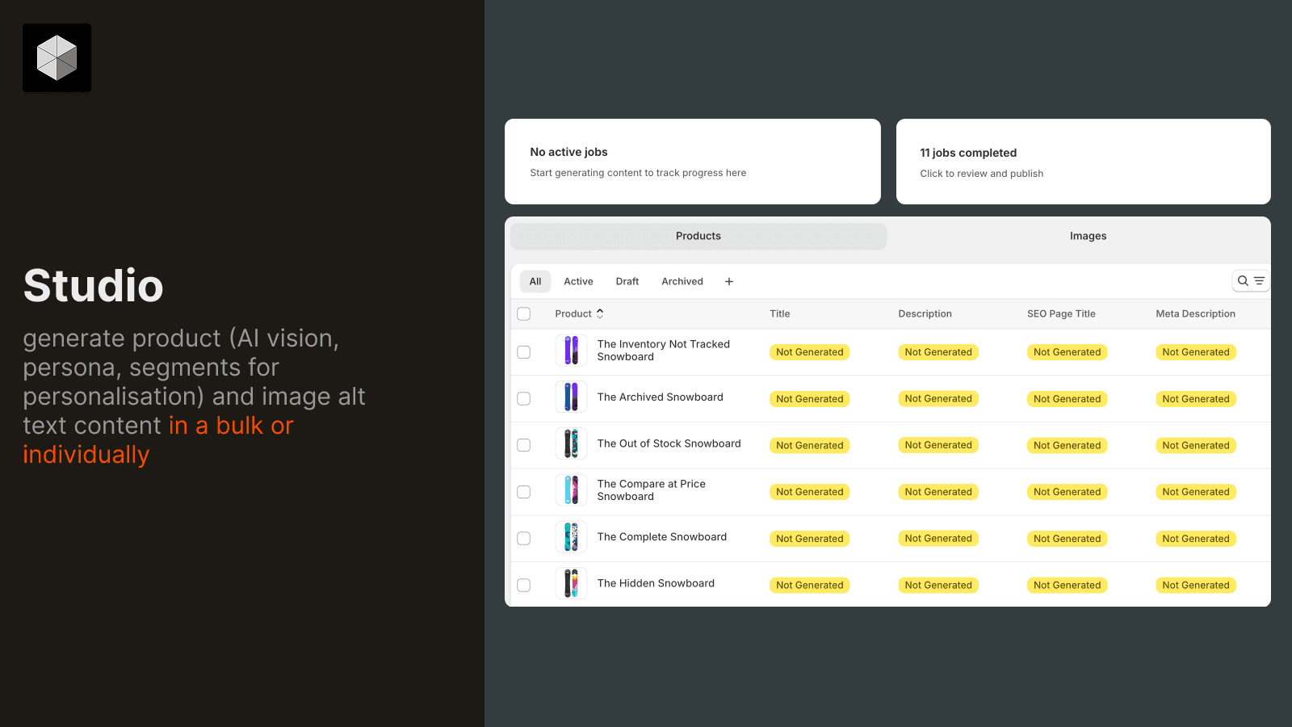Click the Description column header
This screenshot has width=1292, height=727.
[925, 313]
